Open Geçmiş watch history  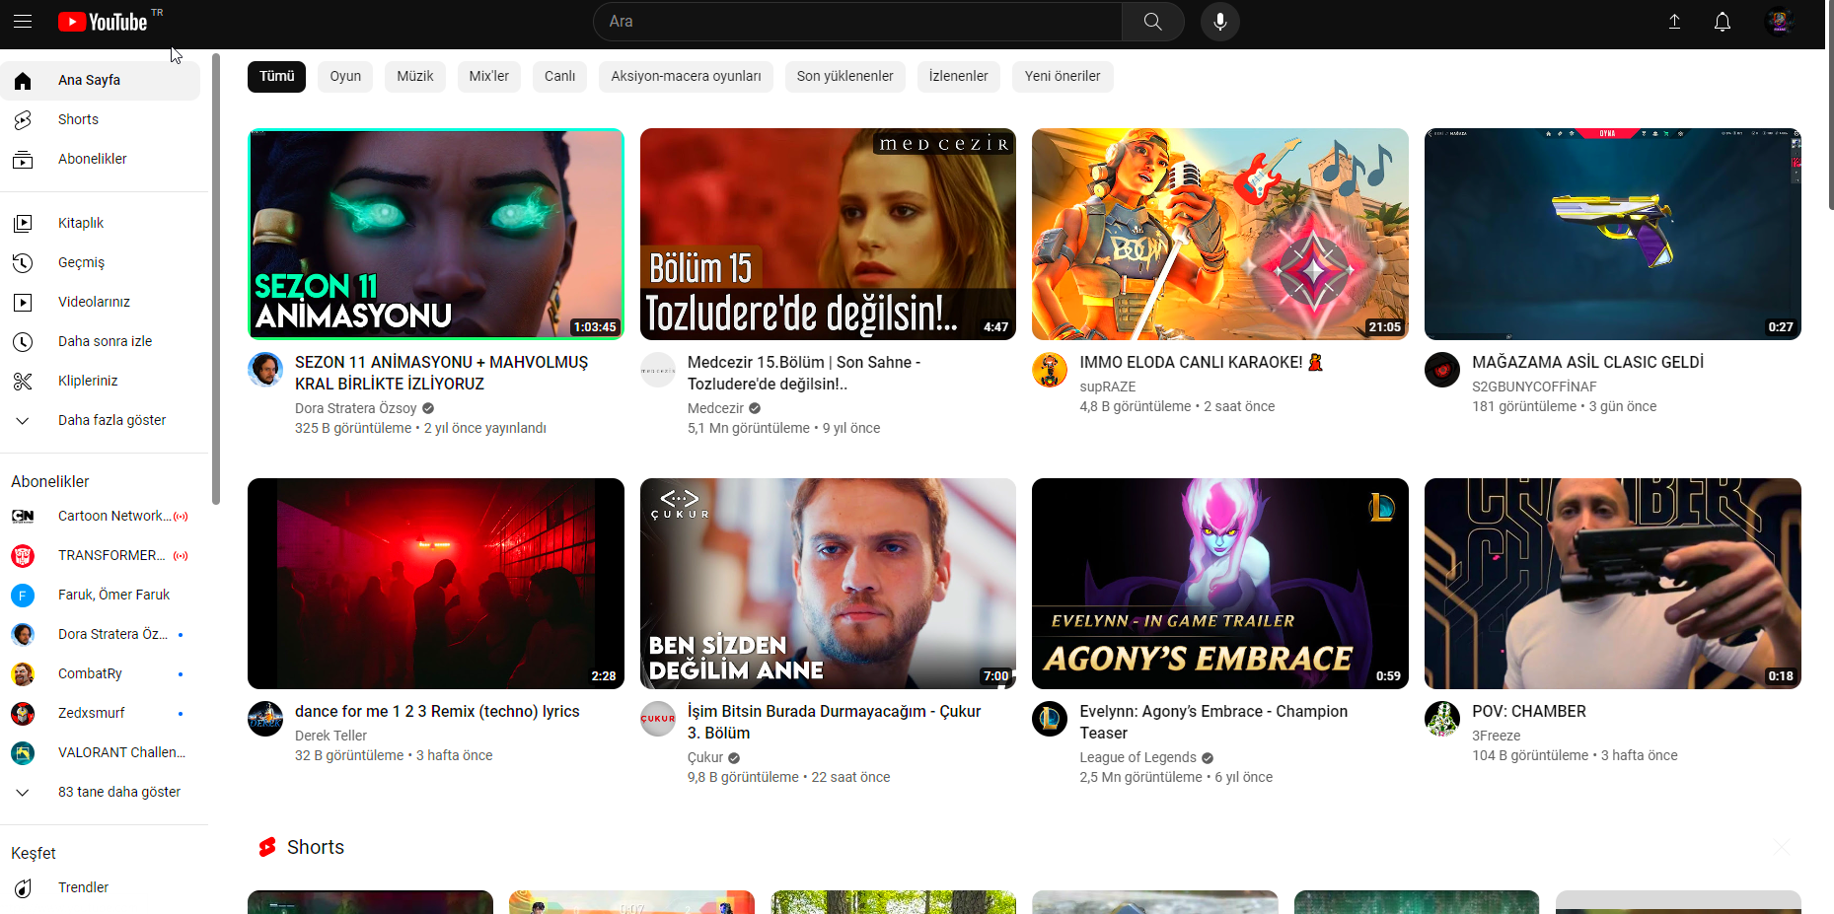coord(101,262)
